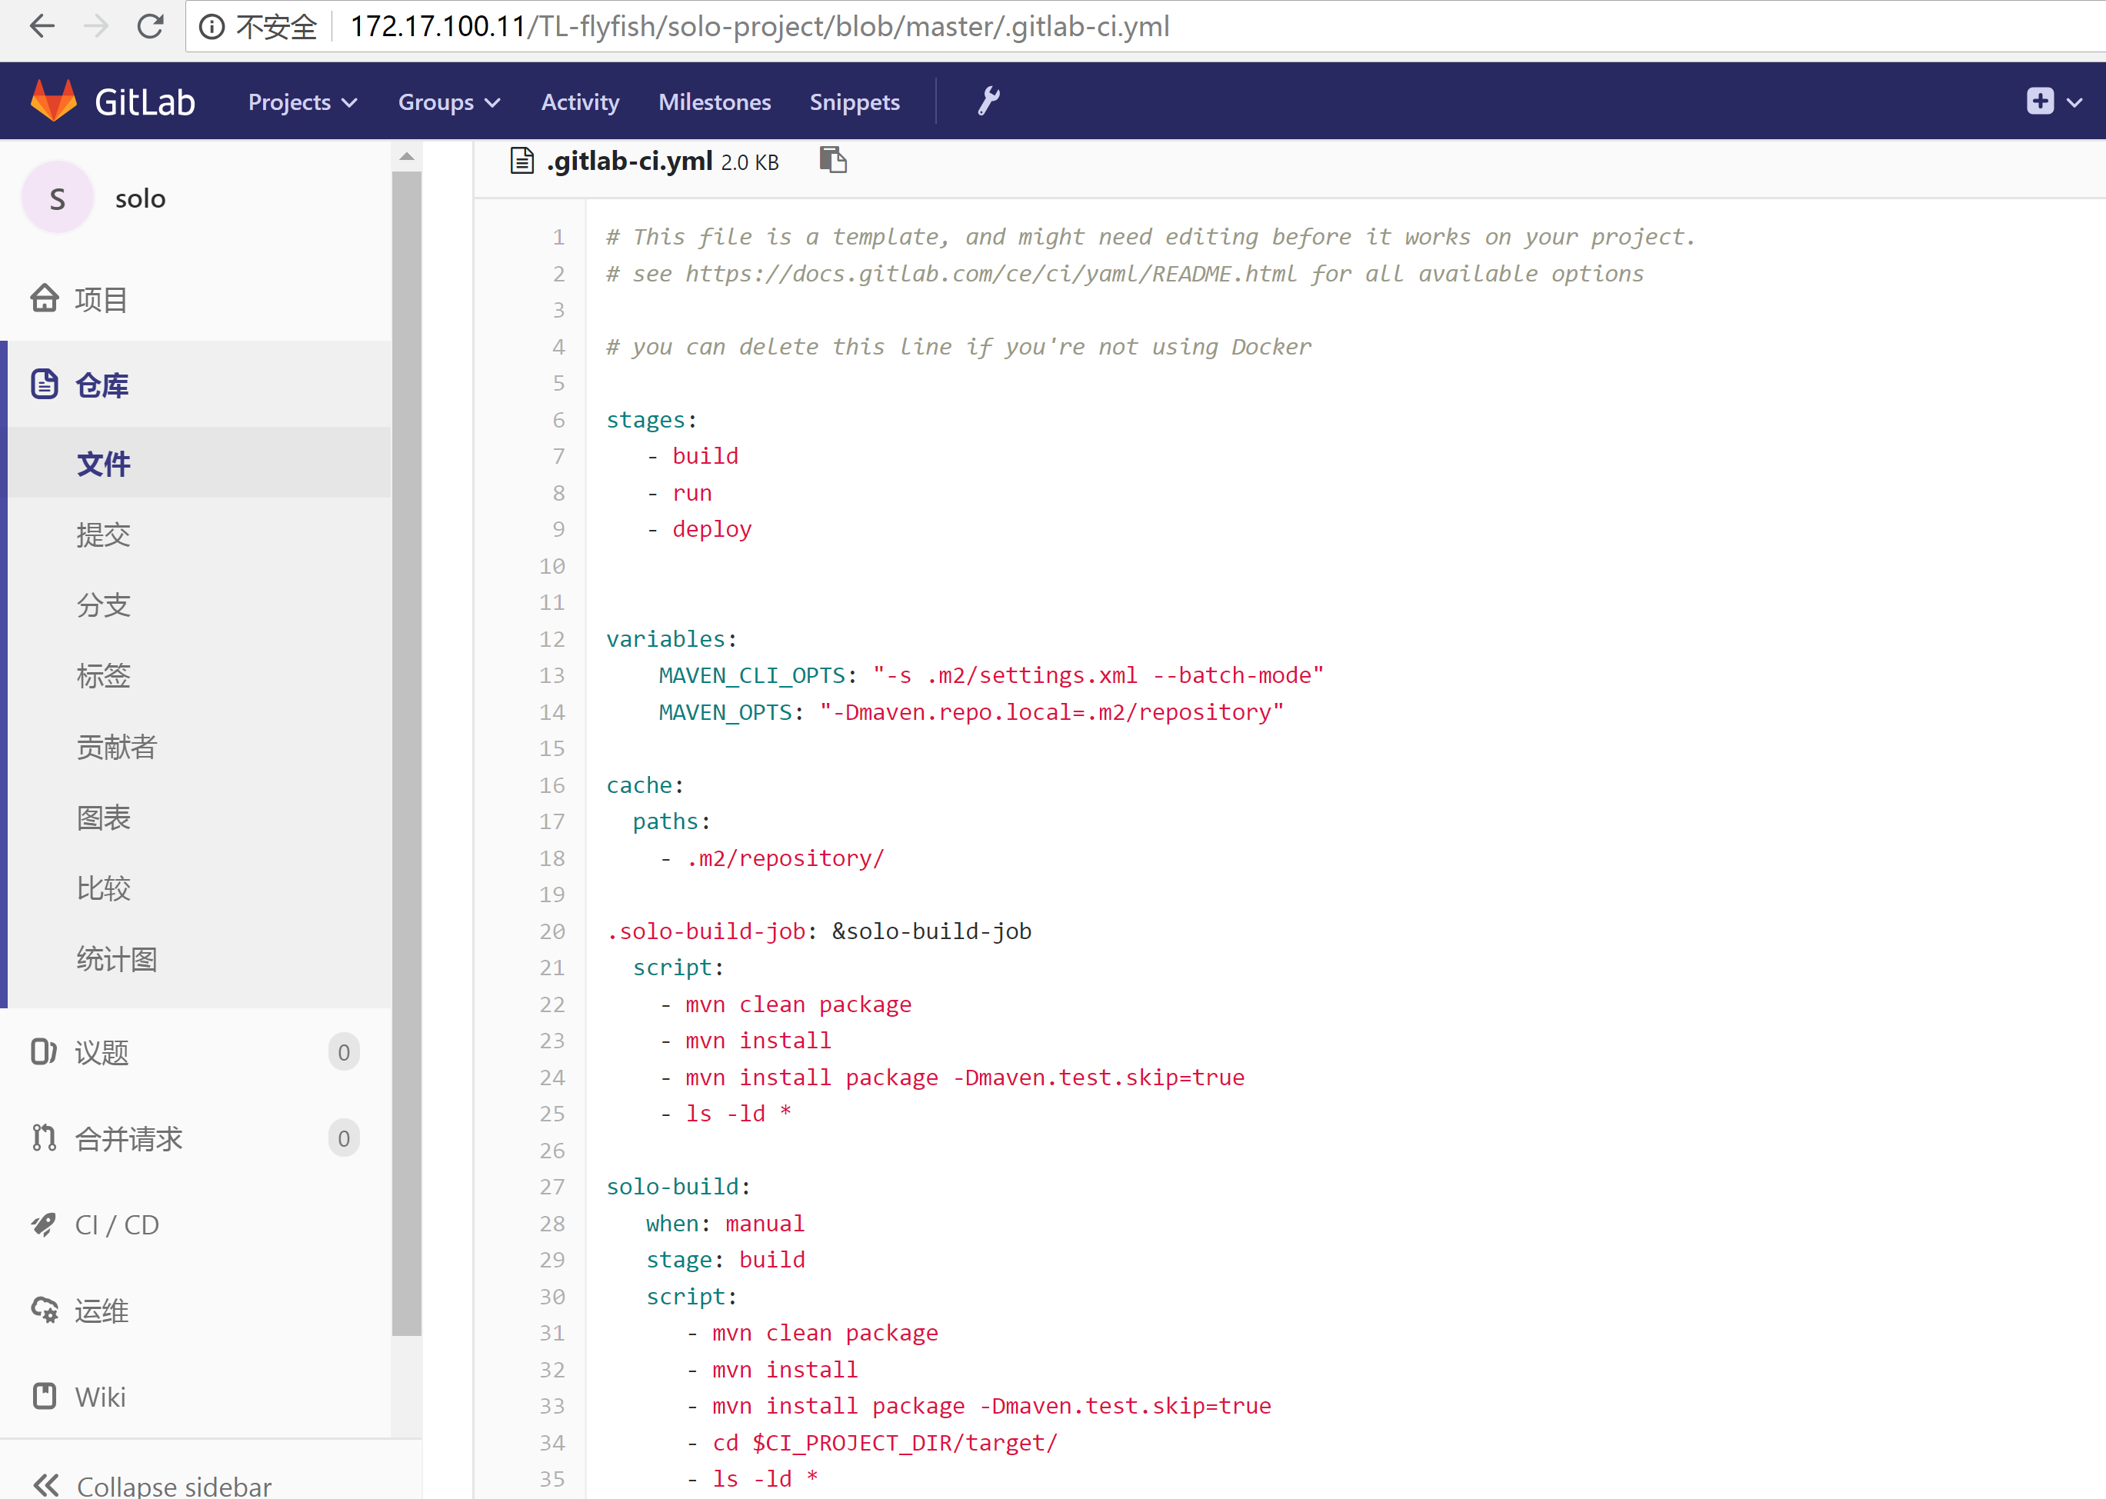Click line number 27 link
Viewport: 2106px width, 1499px height.
(x=551, y=1186)
